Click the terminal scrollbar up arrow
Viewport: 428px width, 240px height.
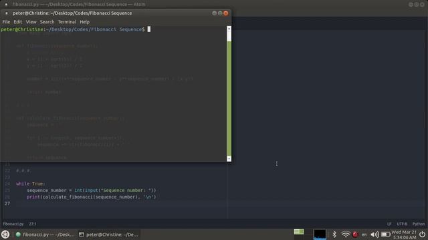coord(229,28)
